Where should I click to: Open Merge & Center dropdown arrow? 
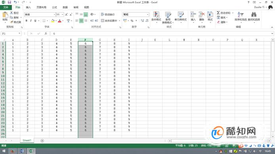pos(119,21)
